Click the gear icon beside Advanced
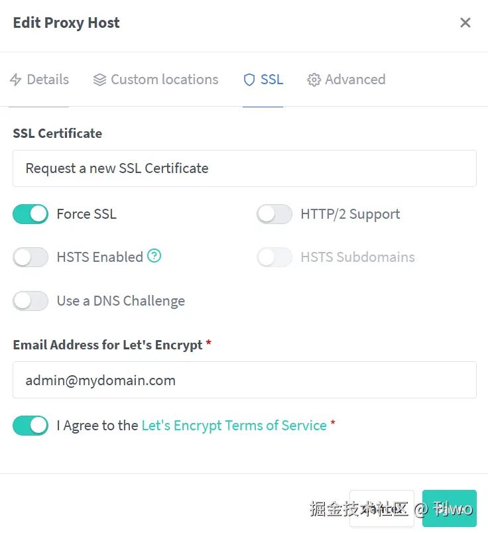The image size is (488, 533). [x=314, y=80]
